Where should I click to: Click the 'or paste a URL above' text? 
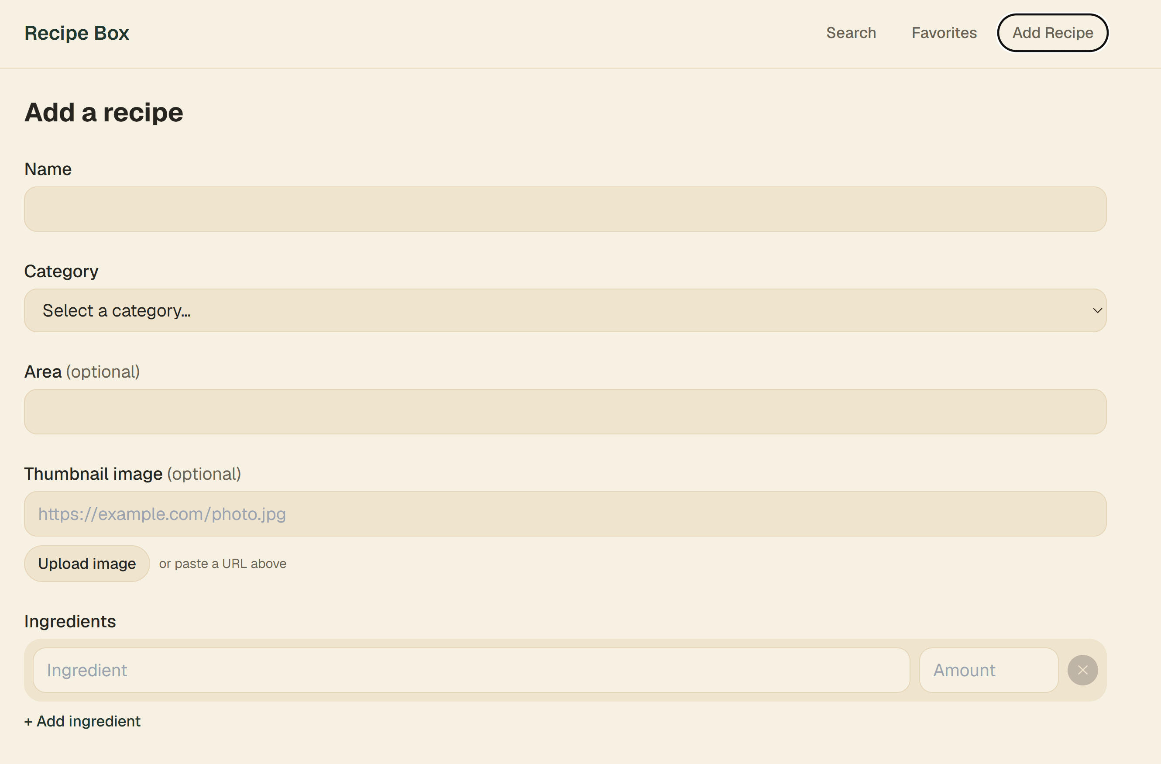pyautogui.click(x=223, y=564)
